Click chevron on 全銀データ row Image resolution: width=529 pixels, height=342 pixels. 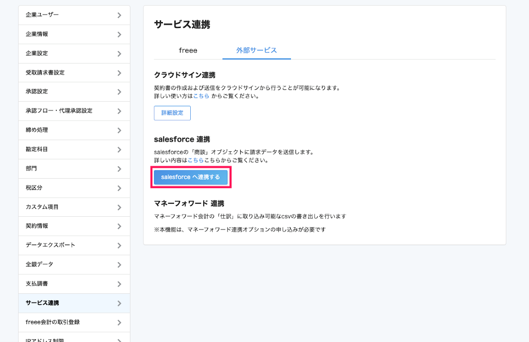119,265
